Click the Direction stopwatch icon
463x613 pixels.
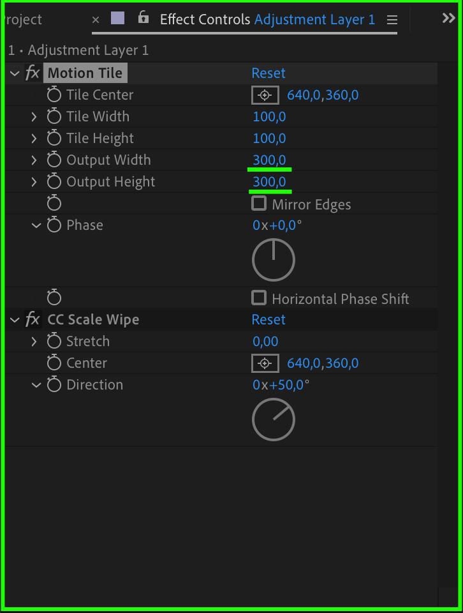tap(54, 385)
